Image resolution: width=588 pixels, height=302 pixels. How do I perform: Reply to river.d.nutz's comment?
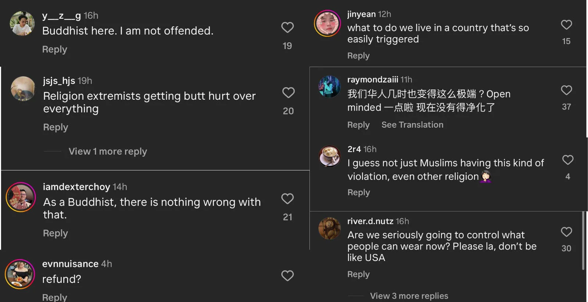pos(358,274)
